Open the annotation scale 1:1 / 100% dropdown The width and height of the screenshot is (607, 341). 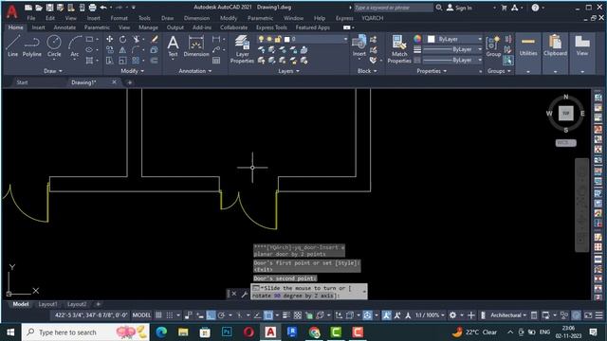[430, 315]
